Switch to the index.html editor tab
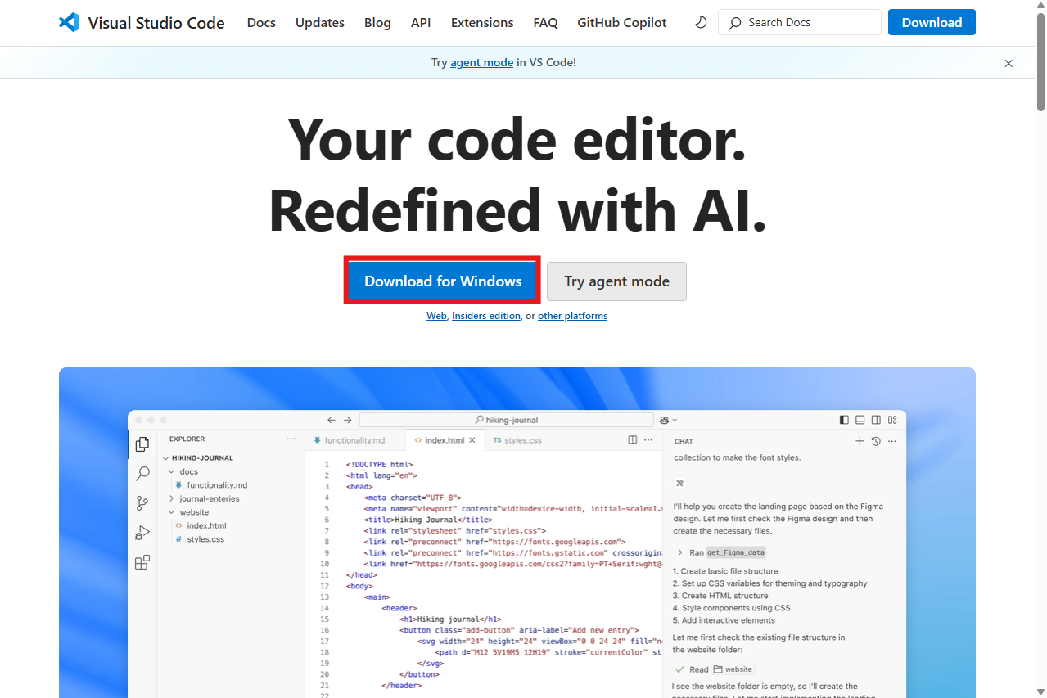 tap(445, 440)
